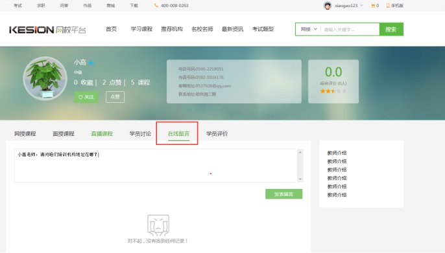Viewport: 445px width, 253px height.
Task: Open the 考试题型 menu item
Action: pos(263,29)
